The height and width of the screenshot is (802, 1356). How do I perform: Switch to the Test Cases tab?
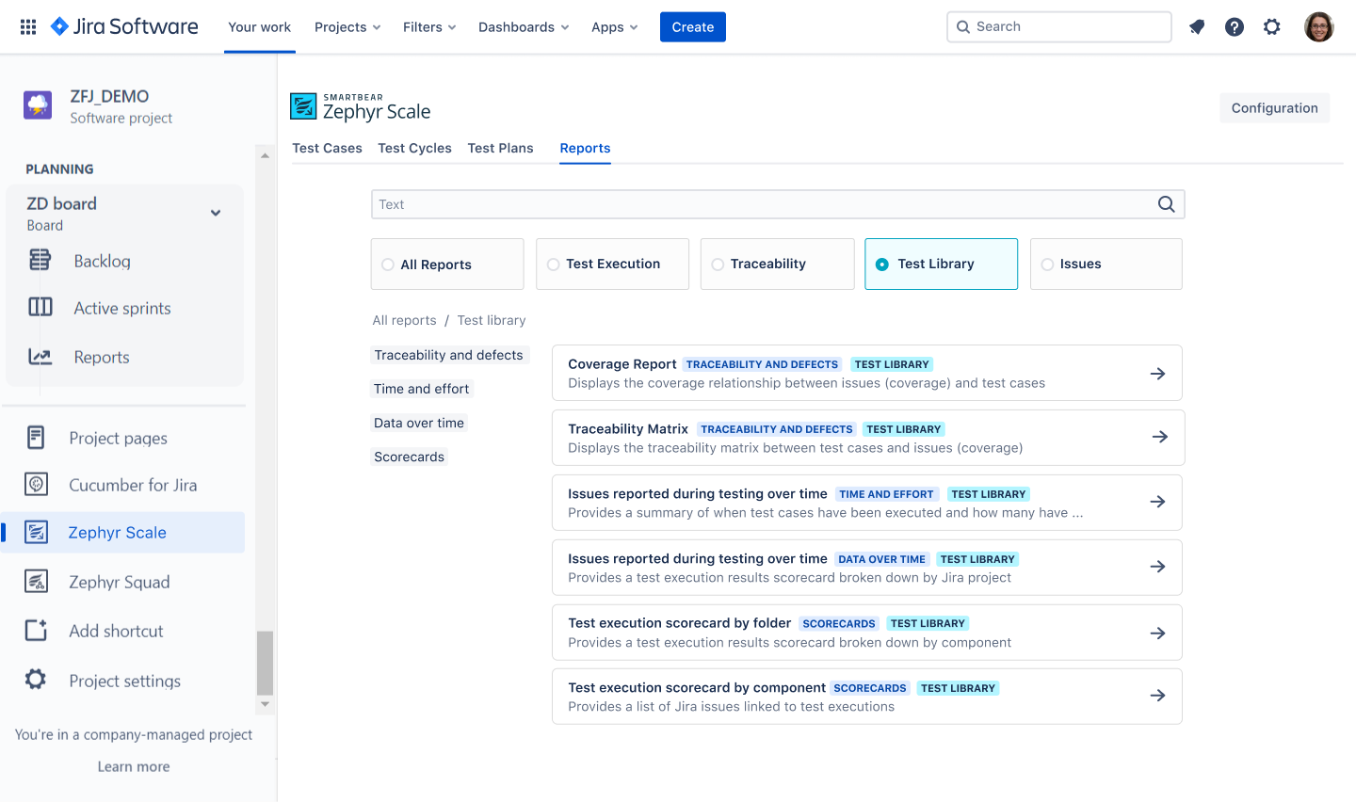point(327,148)
